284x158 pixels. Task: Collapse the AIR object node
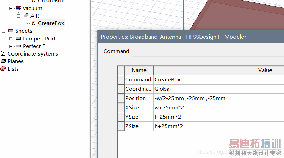coord(18,16)
